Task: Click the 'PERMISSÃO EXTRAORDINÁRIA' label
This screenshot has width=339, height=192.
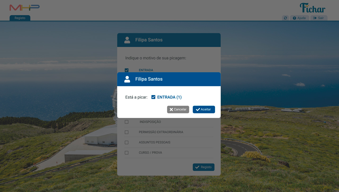Action: click(161, 132)
